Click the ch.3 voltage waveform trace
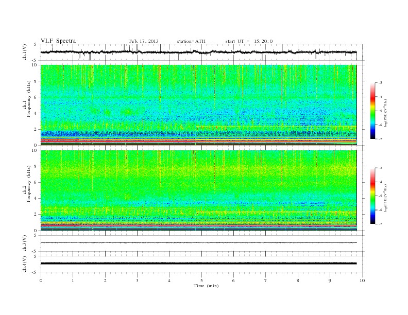This screenshot has height=315, width=408. [x=198, y=243]
